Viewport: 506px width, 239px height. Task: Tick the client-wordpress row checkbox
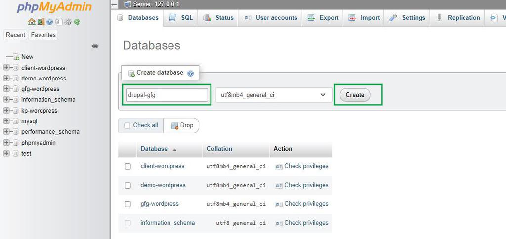127,167
